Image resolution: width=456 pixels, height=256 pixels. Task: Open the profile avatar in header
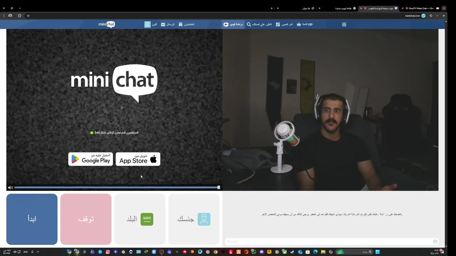pyautogui.click(x=147, y=25)
